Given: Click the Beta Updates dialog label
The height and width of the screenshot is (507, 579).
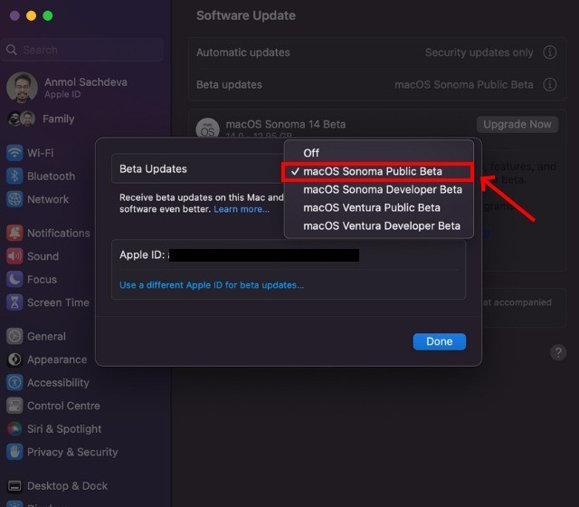Looking at the screenshot, I should 153,169.
